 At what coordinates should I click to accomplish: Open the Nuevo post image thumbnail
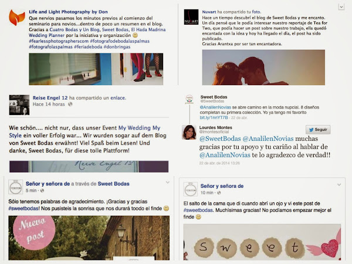pos(89,238)
